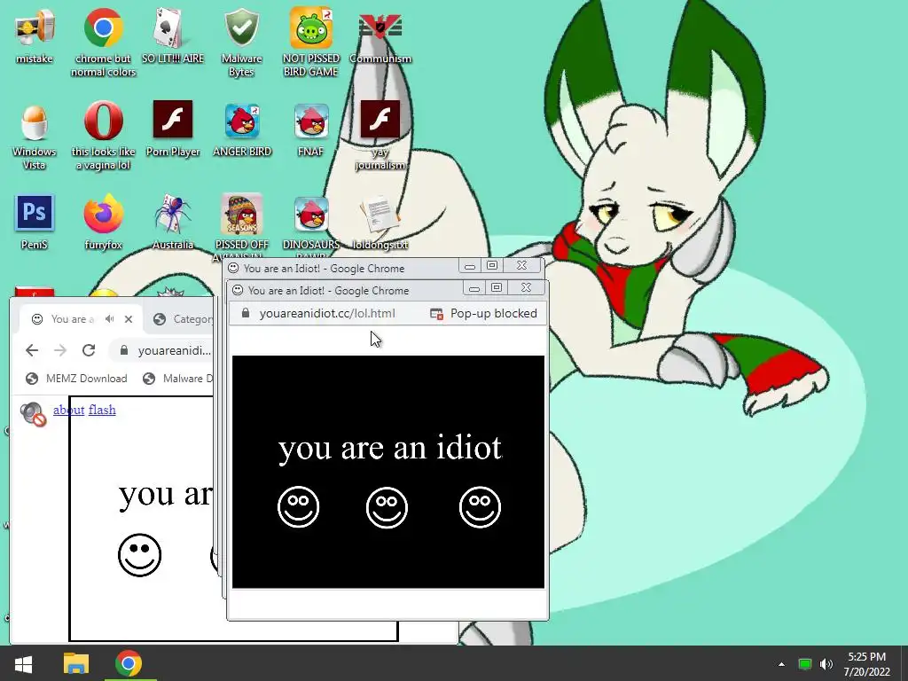908x681 pixels.
Task: Click the Pop-up blocked icon in address bar
Action: (x=436, y=314)
